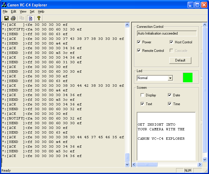This screenshot has width=209, height=174.
Task: Uncheck the Date checkbox
Action: 170,95
